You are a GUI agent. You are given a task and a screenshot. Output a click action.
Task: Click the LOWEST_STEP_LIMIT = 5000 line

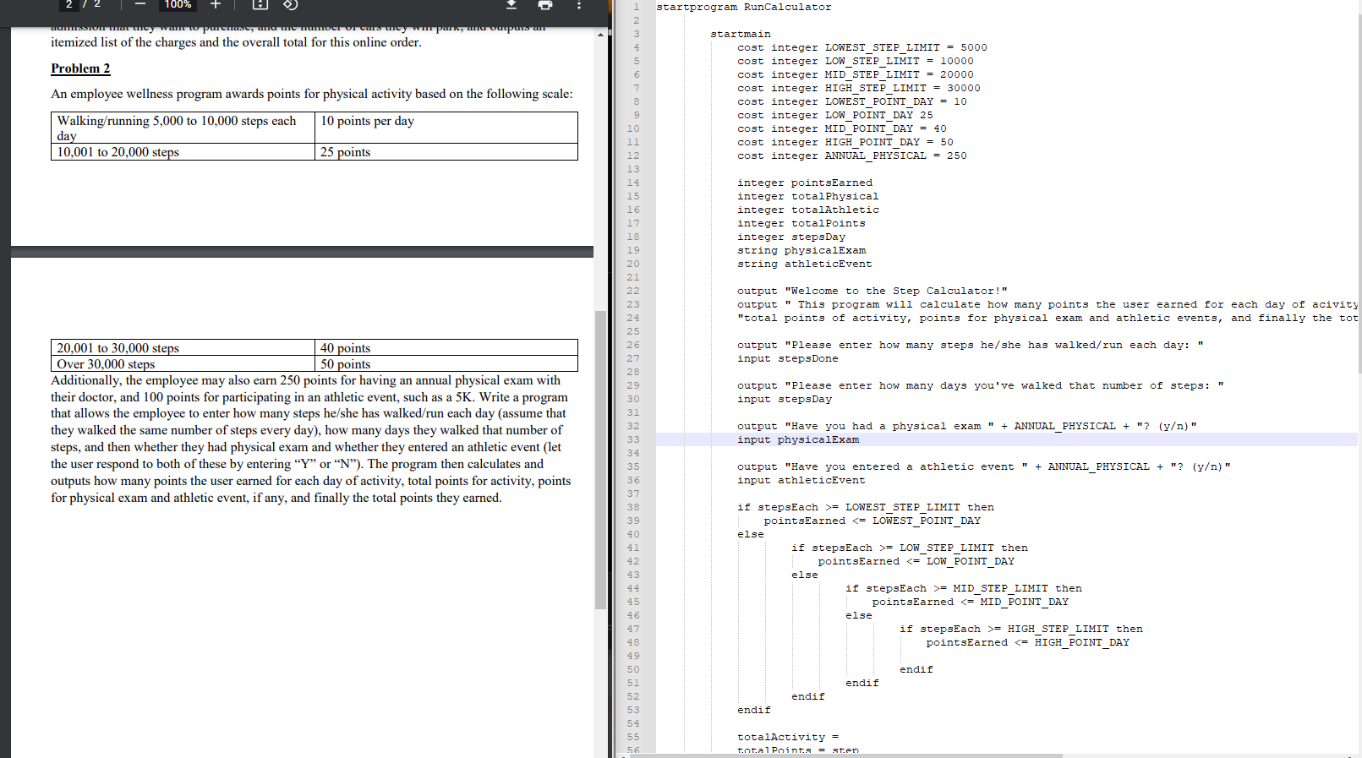point(862,47)
